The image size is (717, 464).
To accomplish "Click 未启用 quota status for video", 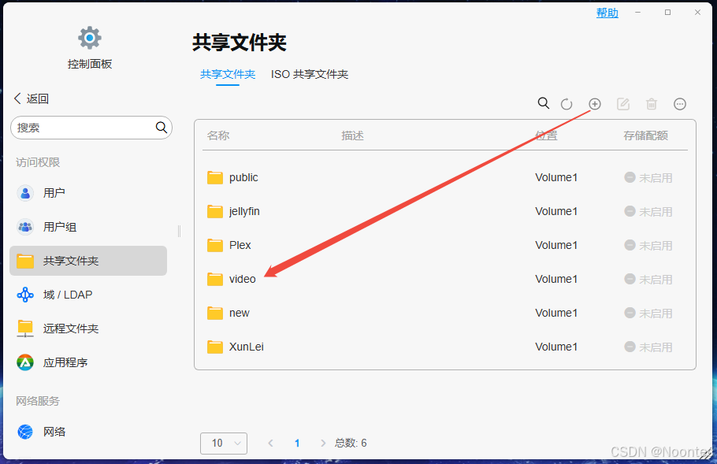I will (x=648, y=280).
